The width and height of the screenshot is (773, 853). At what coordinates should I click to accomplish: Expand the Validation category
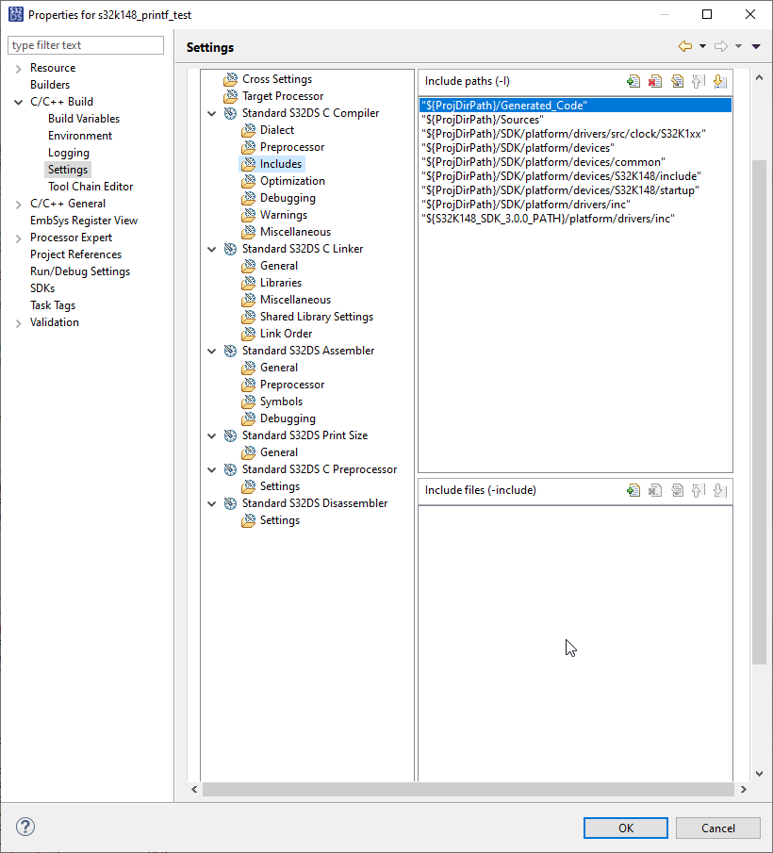click(x=18, y=323)
